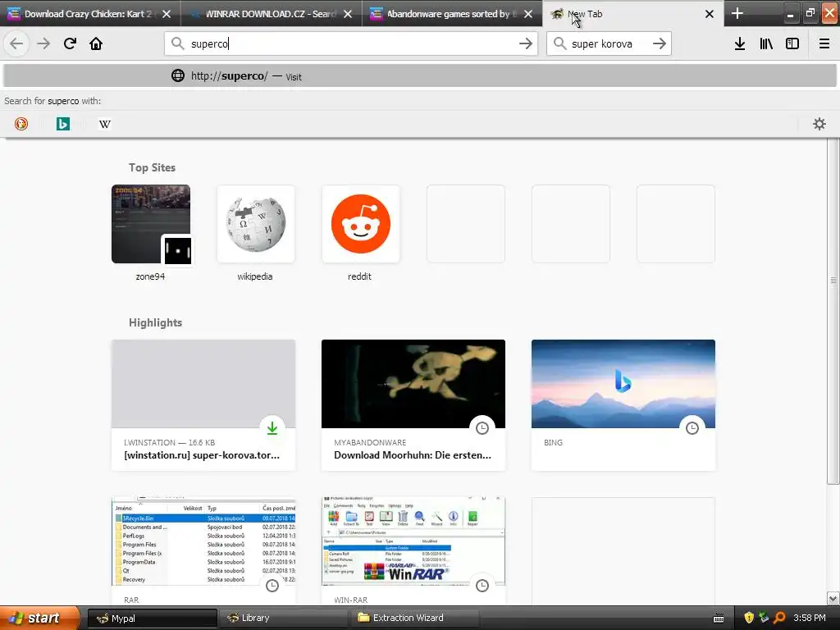This screenshot has height=630, width=840.
Task: Open the RAR highlight card
Action: point(203,550)
